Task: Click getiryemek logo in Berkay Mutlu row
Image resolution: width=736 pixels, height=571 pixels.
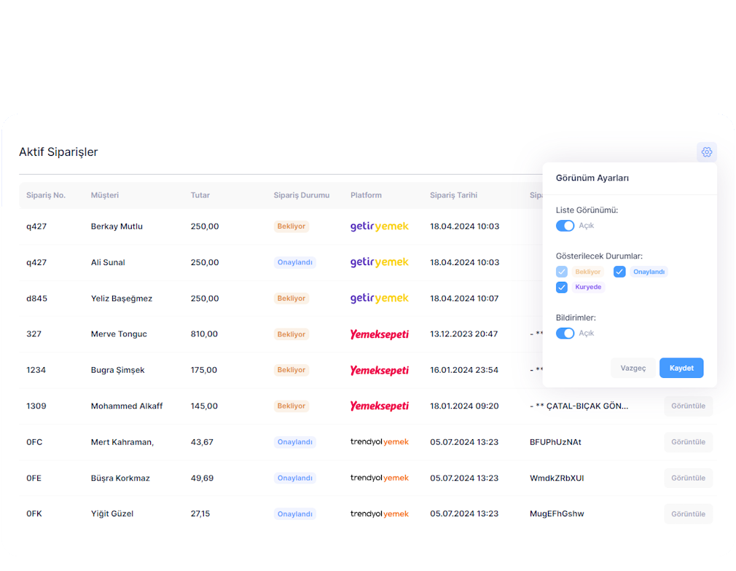Action: [379, 227]
